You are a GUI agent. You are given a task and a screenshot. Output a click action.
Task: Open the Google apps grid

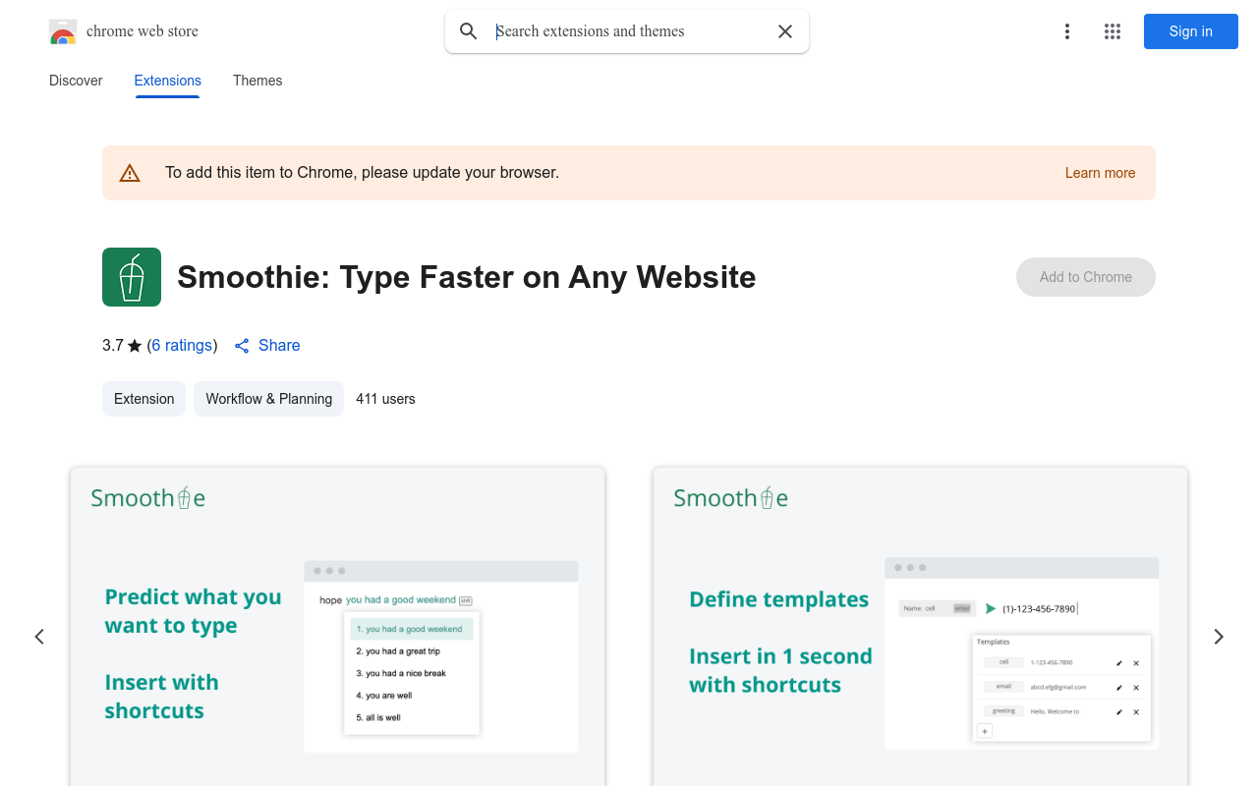click(x=1113, y=31)
